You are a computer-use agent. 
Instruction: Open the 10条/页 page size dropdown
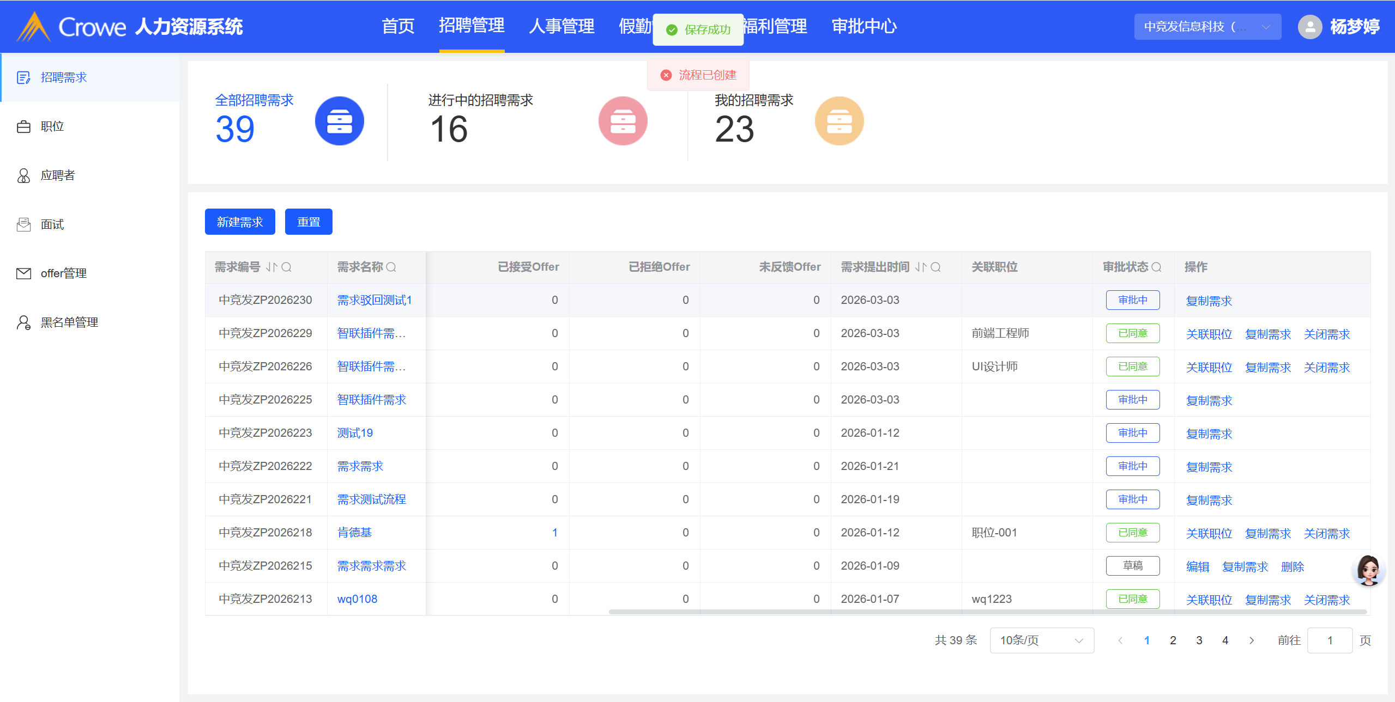coord(1041,640)
